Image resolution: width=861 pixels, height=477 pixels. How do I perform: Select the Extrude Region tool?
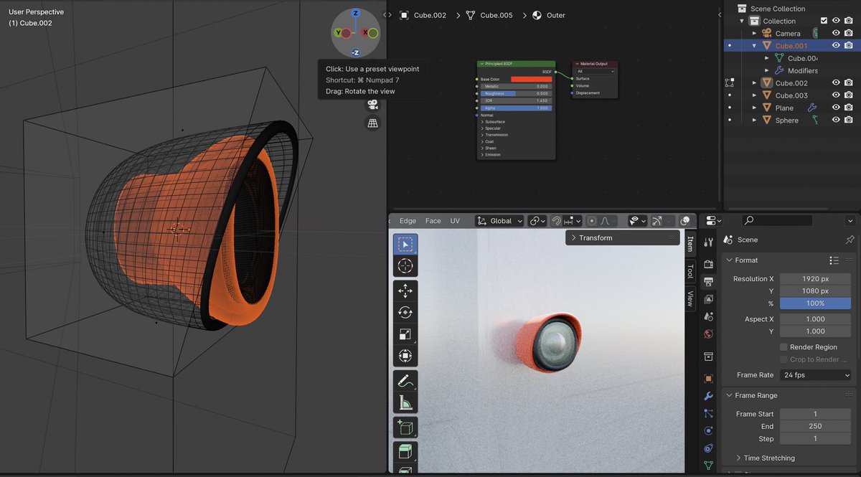click(405, 453)
